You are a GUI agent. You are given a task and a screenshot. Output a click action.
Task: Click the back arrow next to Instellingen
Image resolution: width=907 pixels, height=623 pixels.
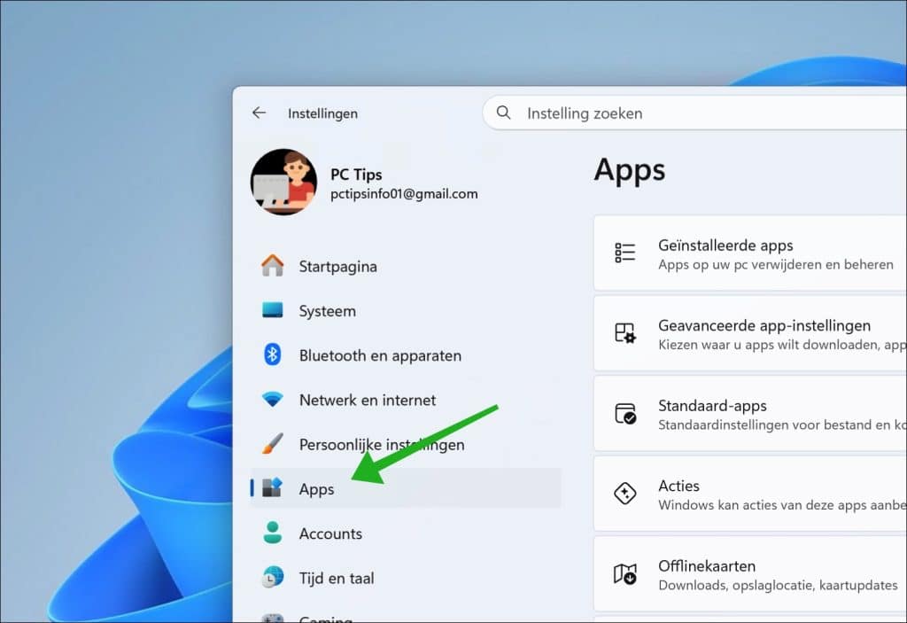click(258, 113)
